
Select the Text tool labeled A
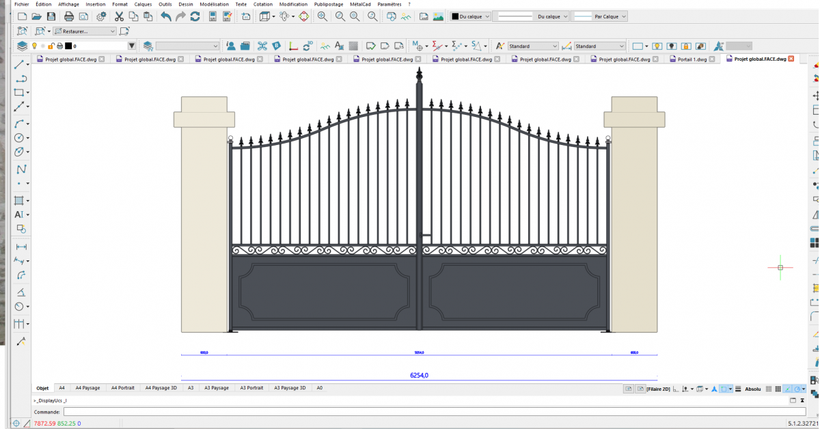(19, 214)
